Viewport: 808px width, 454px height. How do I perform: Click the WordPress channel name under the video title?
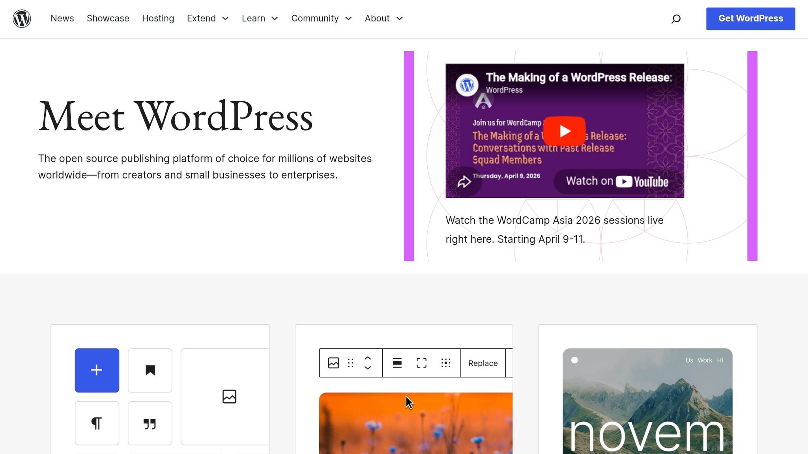[504, 90]
